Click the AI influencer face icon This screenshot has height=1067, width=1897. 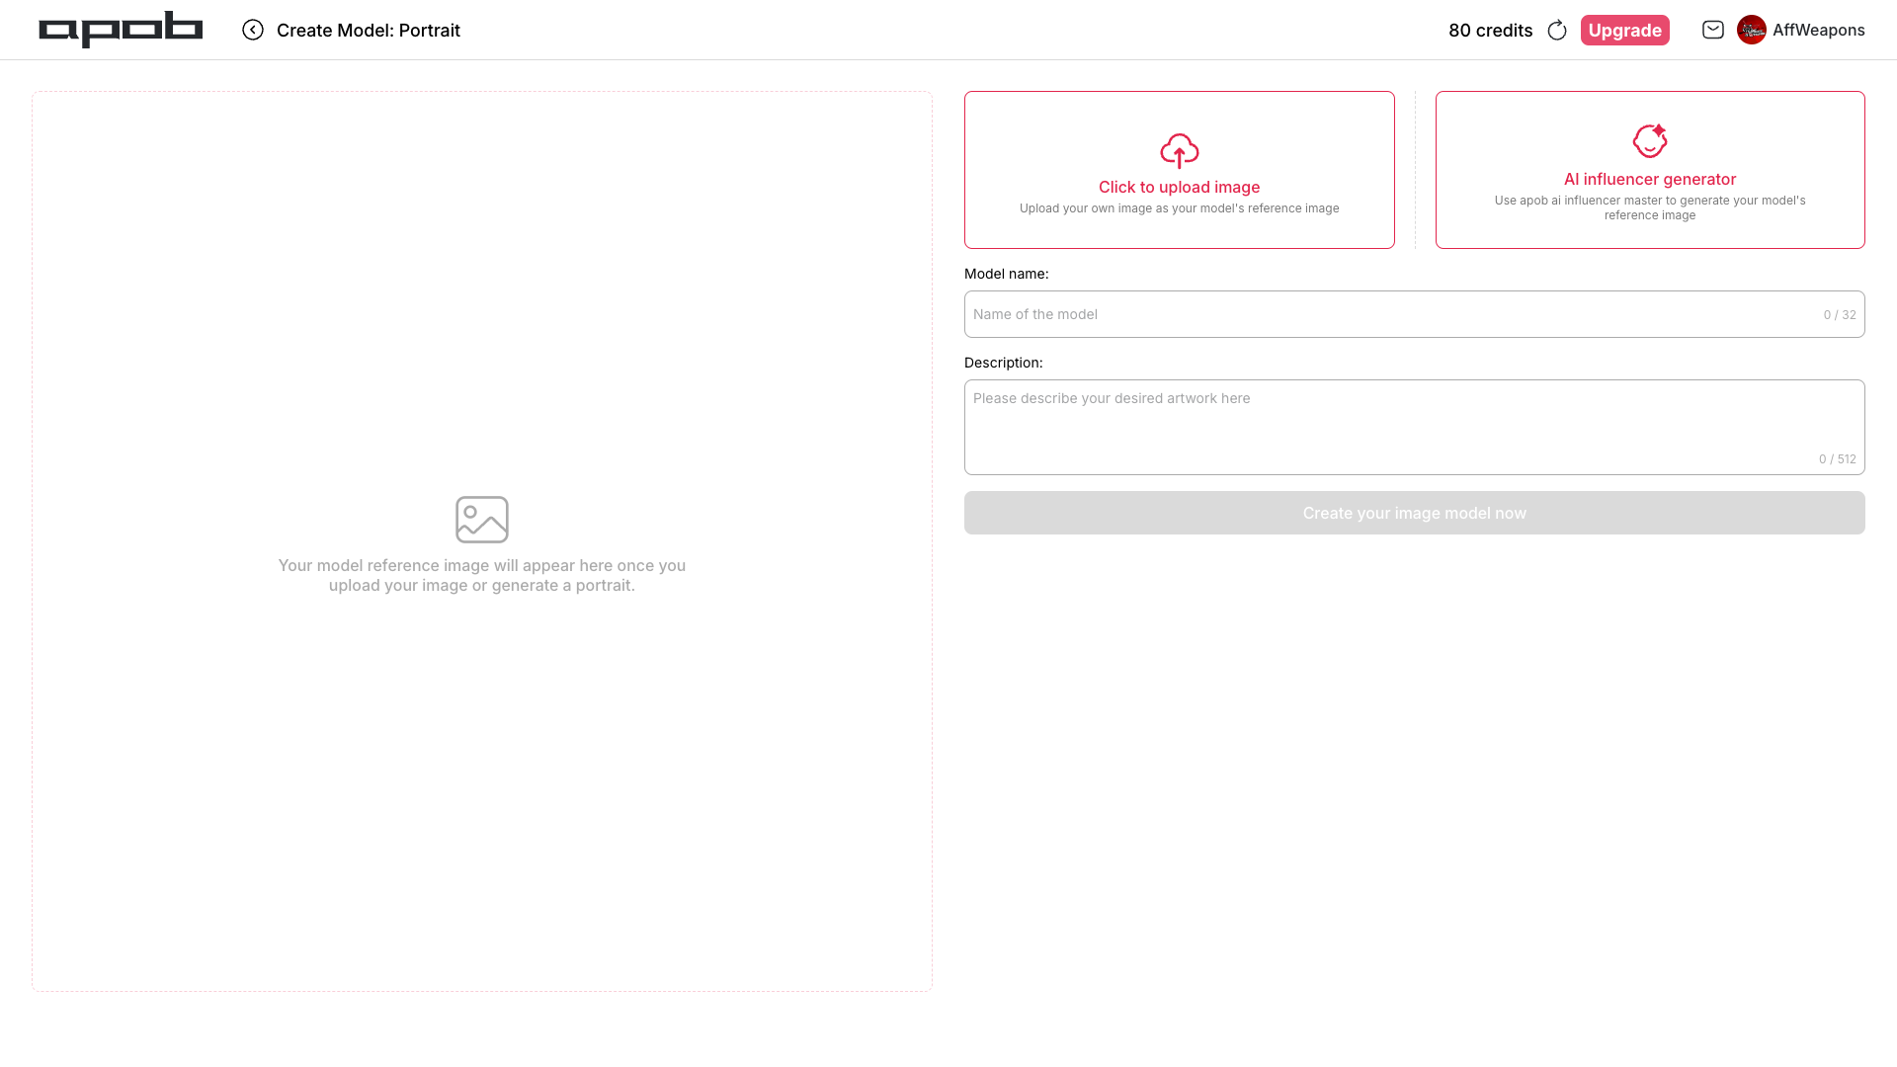coord(1649,141)
